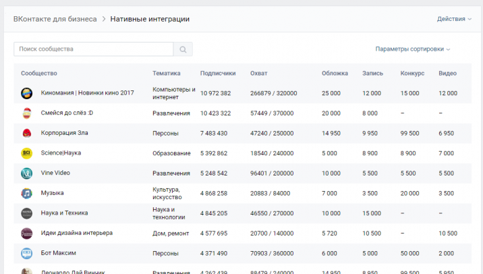Click the Тематика column header
Screen dimensions: 483x274
click(x=167, y=74)
